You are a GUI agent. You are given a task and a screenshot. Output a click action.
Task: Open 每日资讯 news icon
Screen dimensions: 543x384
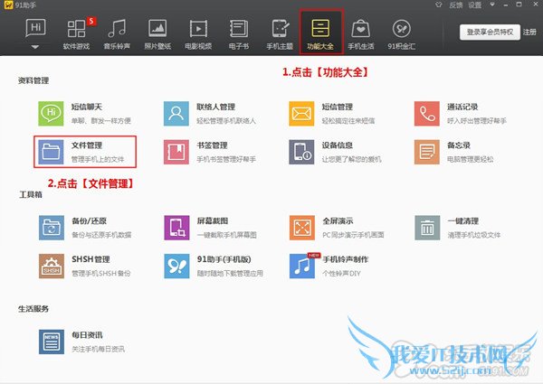(52, 342)
